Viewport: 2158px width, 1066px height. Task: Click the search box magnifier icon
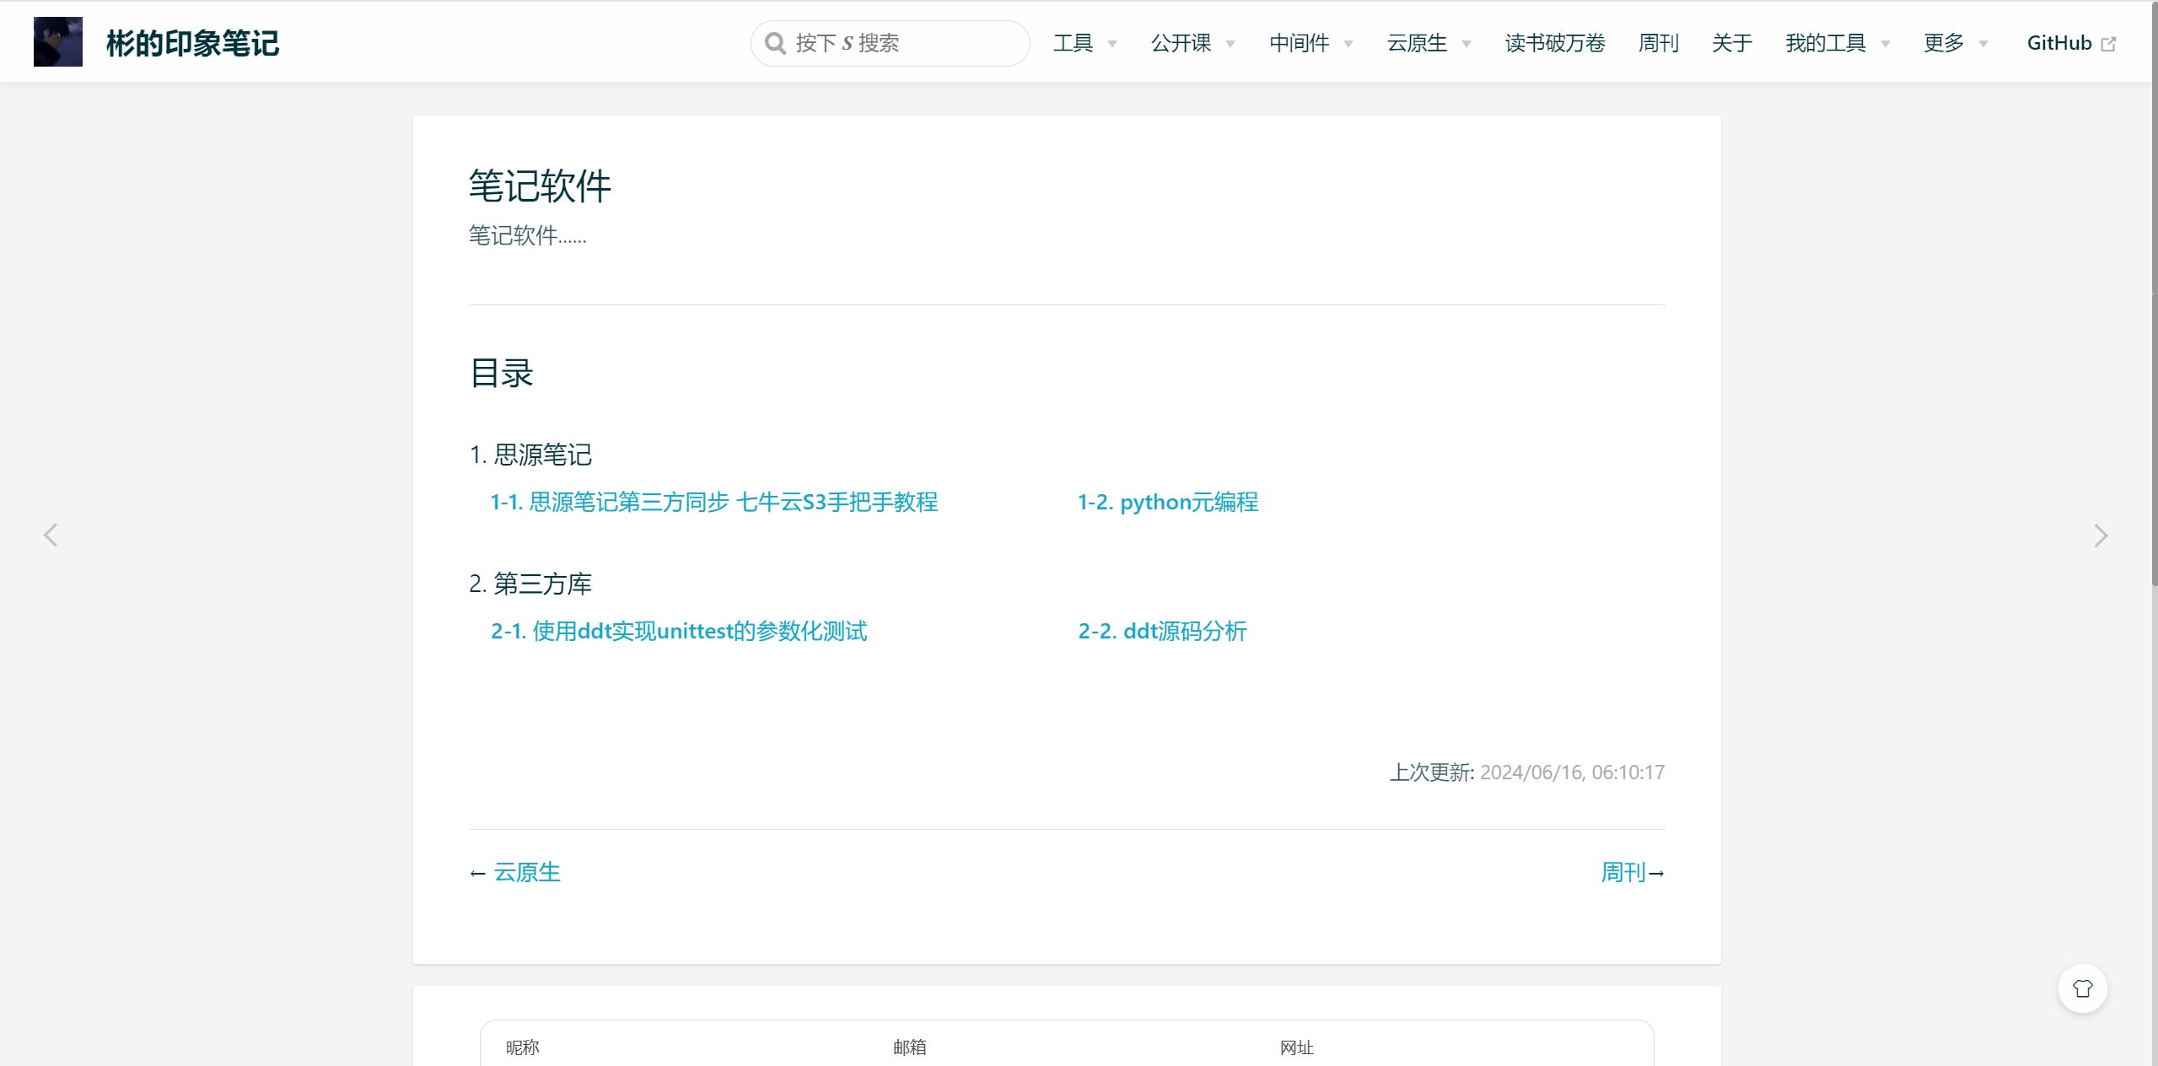(x=775, y=43)
